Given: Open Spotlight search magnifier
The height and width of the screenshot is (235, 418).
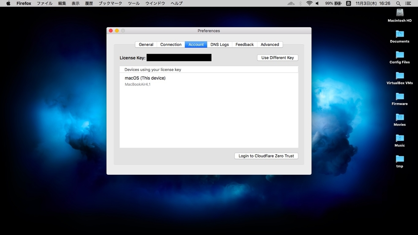Looking at the screenshot, I should (x=398, y=3).
